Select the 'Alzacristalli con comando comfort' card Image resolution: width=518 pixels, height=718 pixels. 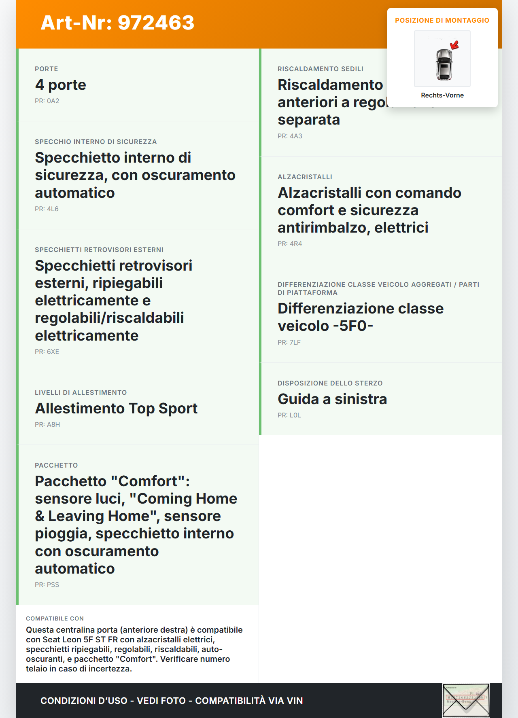coord(380,210)
